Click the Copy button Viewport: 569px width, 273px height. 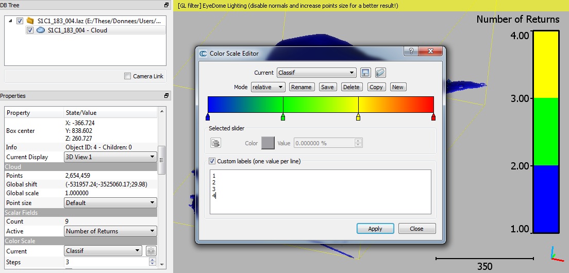376,87
